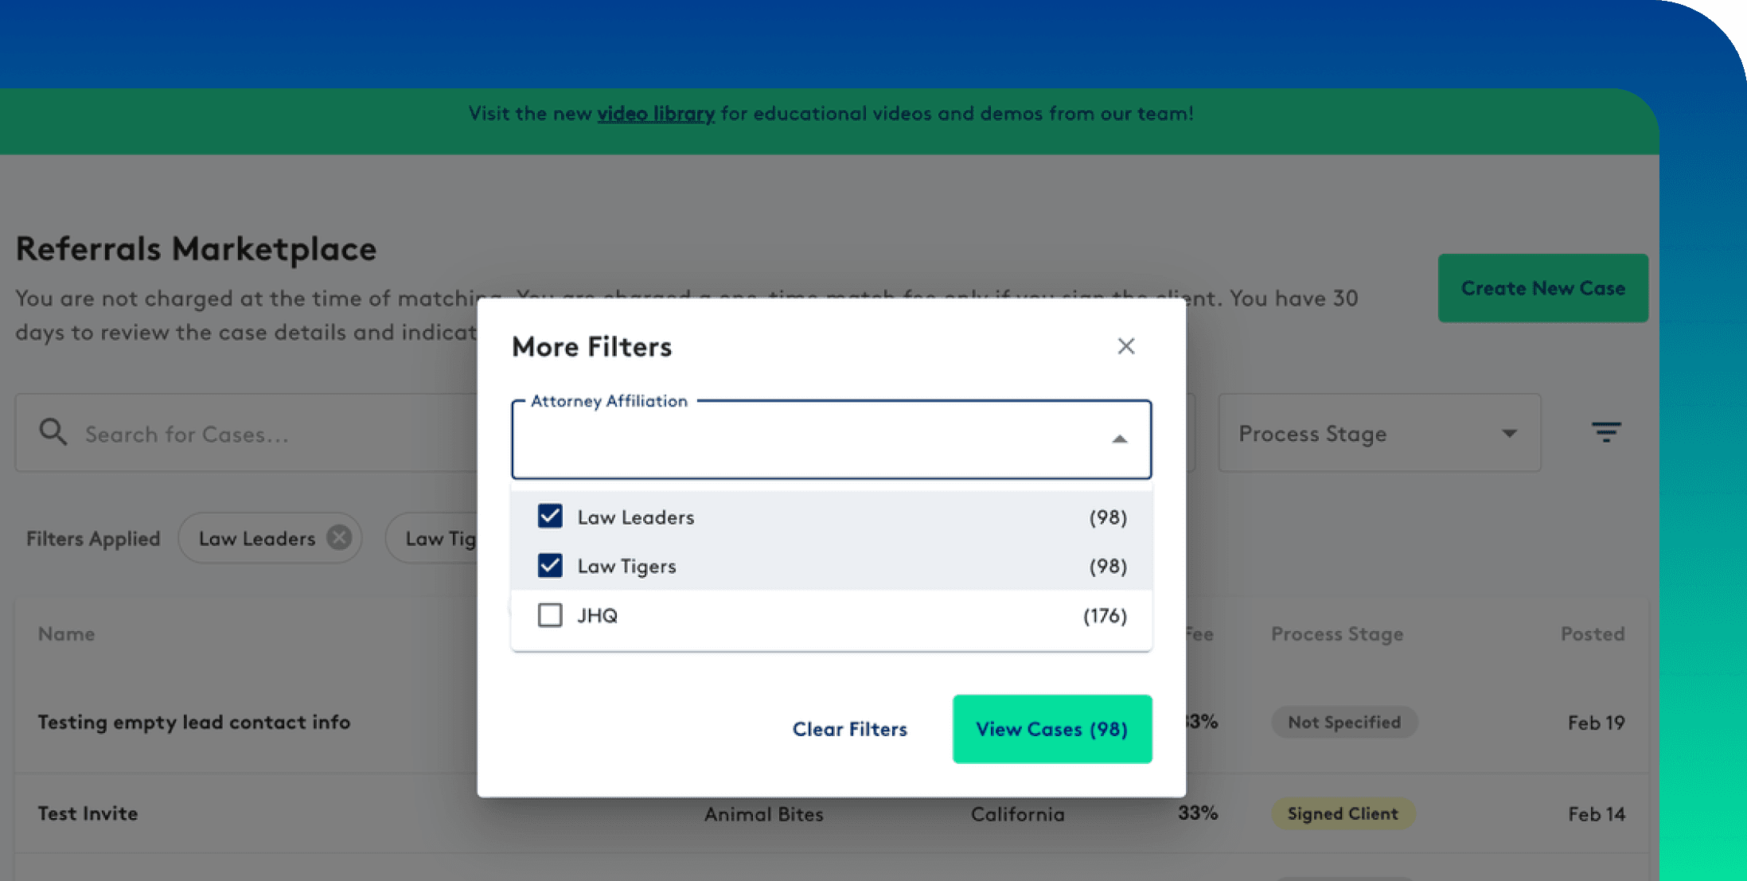Close the More Filters dialog
Image resolution: width=1747 pixels, height=881 pixels.
[1125, 346]
